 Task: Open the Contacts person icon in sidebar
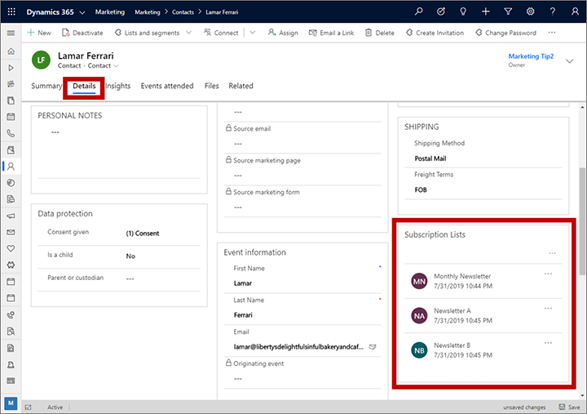point(11,166)
